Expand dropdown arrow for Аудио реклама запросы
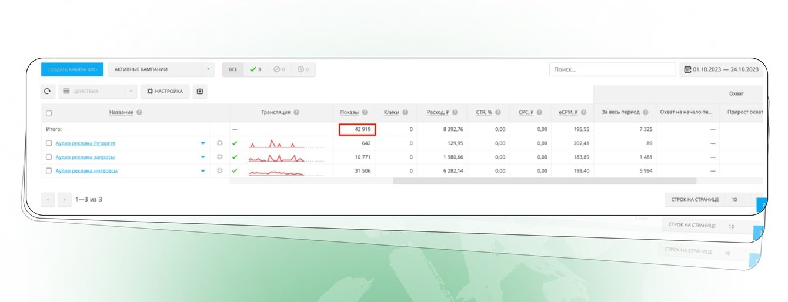The width and height of the screenshot is (788, 302). coord(203,157)
